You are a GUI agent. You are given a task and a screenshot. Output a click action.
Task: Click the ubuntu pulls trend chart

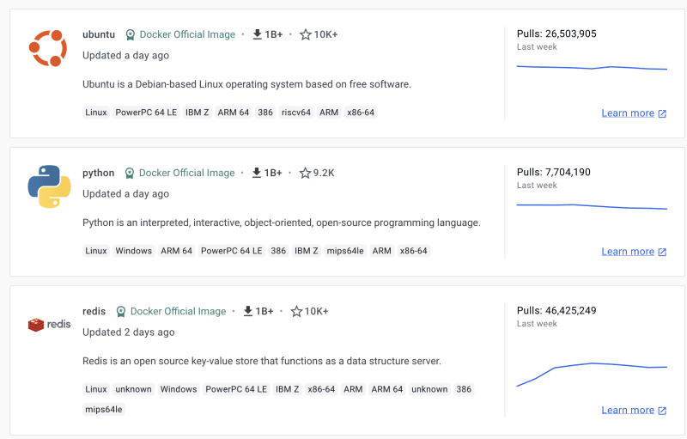click(x=592, y=68)
